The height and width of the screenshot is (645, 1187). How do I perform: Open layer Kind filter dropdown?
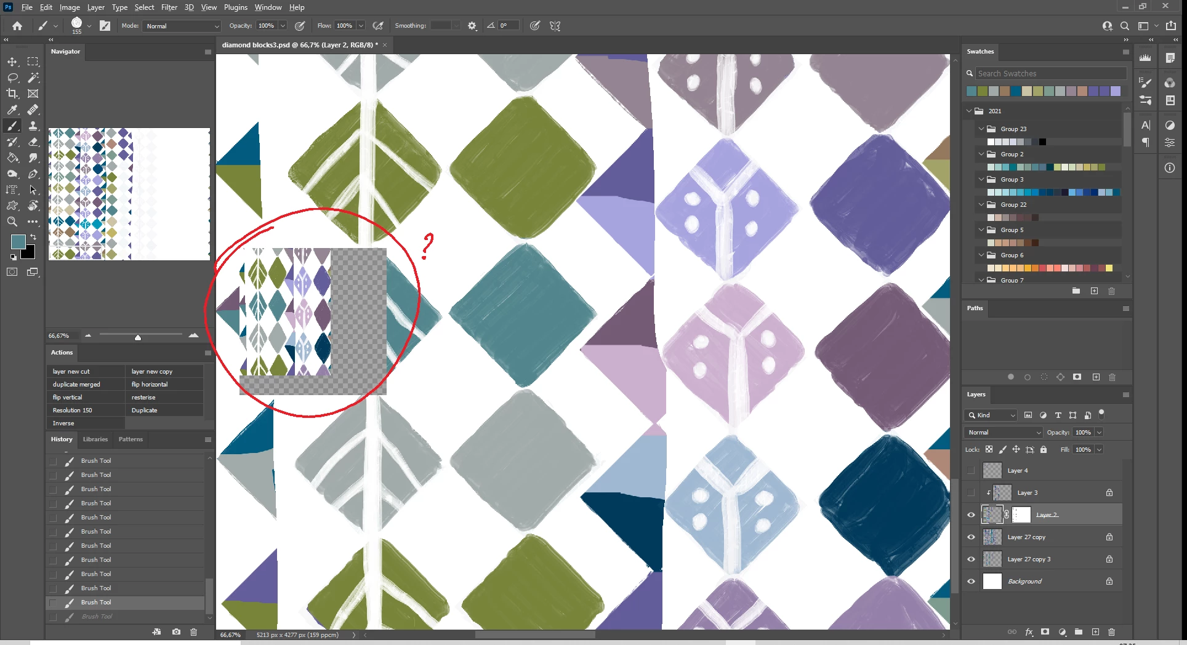tap(991, 415)
